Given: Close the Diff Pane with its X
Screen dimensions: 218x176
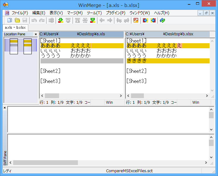Looking at the screenshot, I should click(5, 108).
